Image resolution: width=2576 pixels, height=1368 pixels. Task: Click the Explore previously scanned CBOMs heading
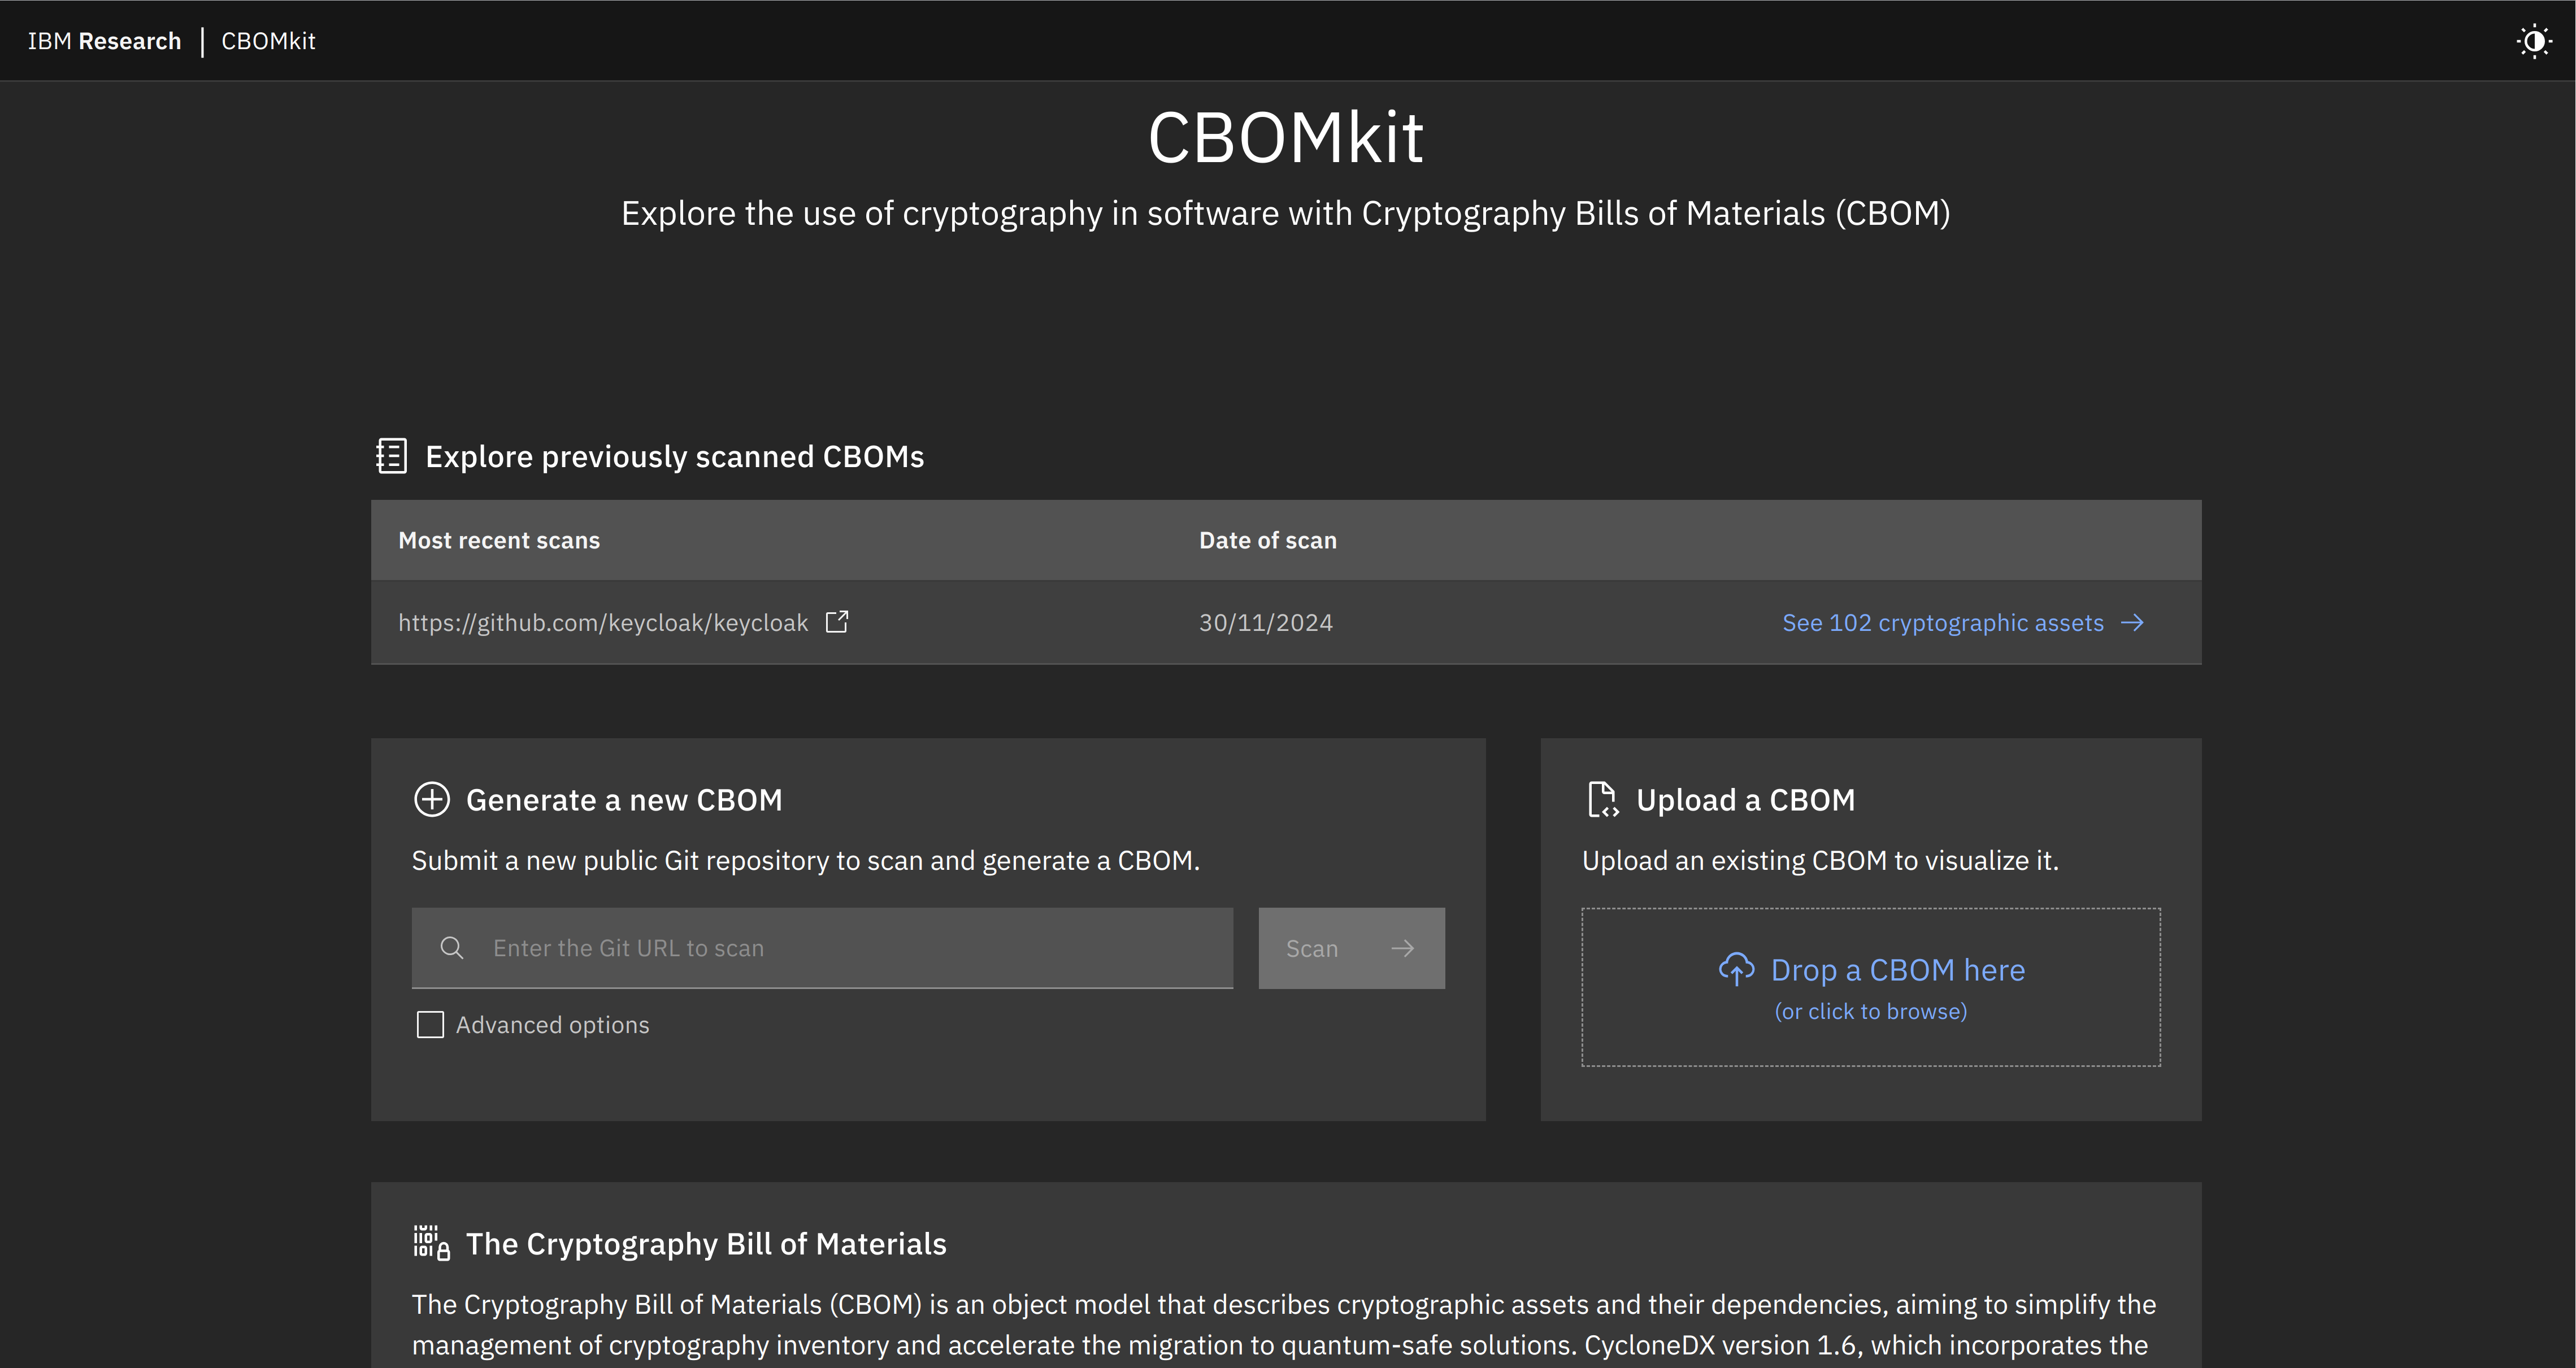coord(675,457)
